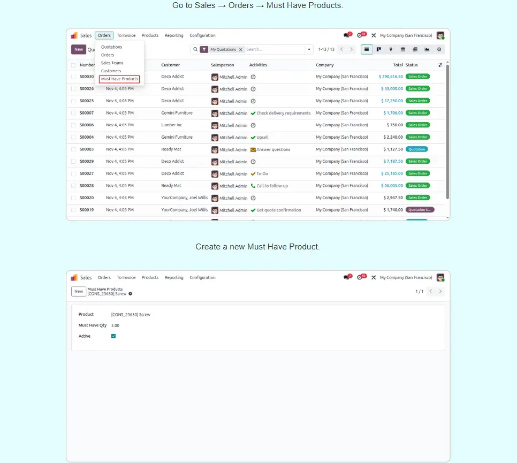Click the gear icon beside [CONS_25630] Screw
Image resolution: width=517 pixels, height=463 pixels.
(x=131, y=294)
